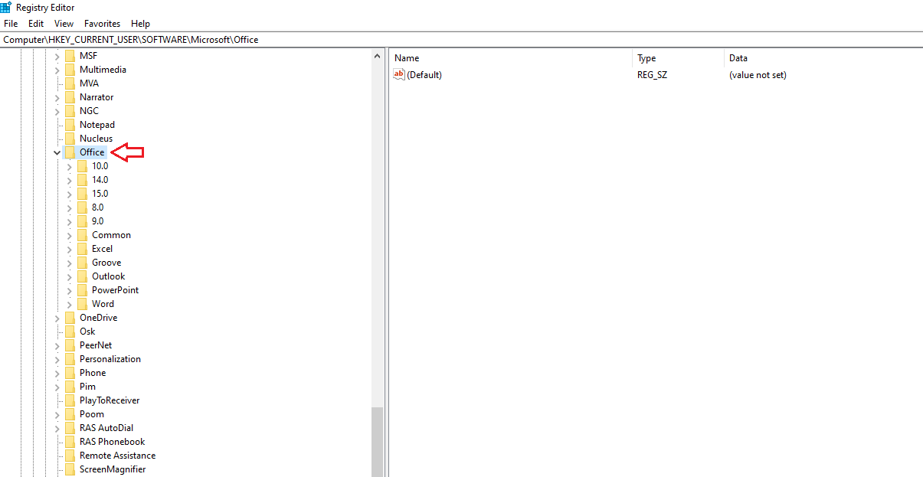Click the MVA folder icon
This screenshot has height=477, width=923.
(70, 83)
